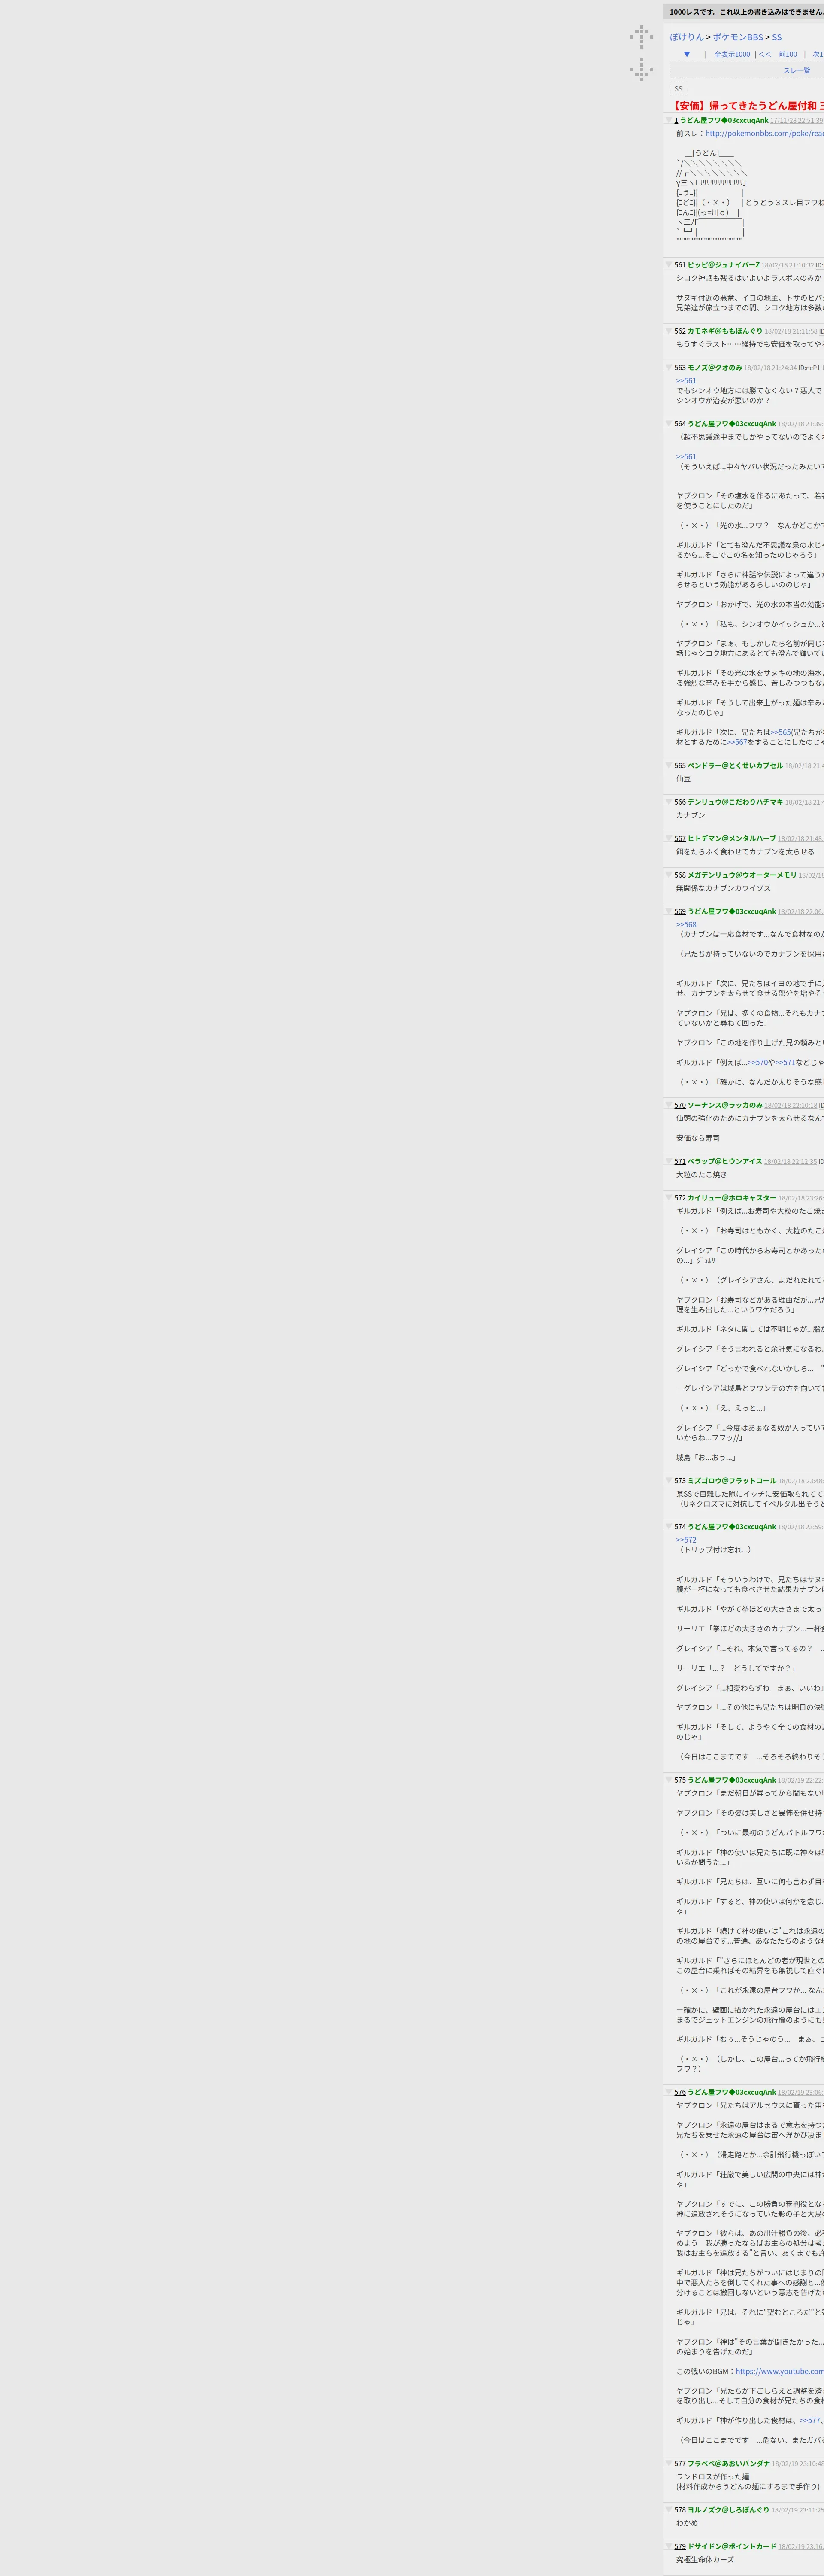
Task: Click the << first-page link
Action: 765,54
